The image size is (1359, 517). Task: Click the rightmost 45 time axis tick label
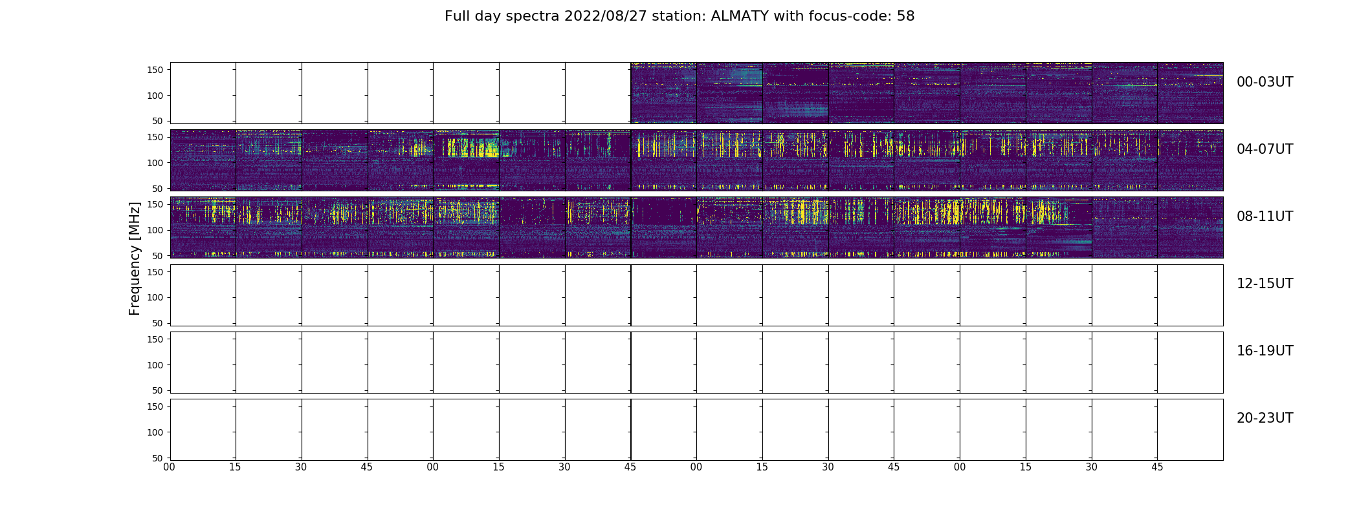(x=1157, y=467)
